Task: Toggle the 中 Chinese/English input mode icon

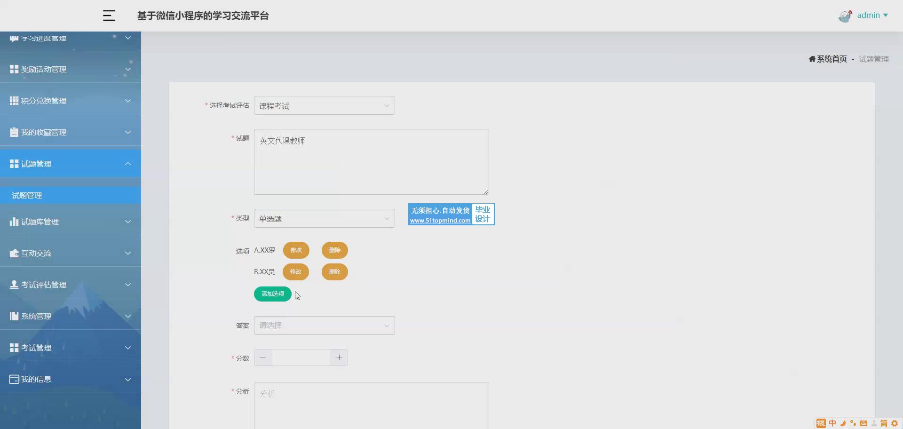Action: (x=832, y=423)
